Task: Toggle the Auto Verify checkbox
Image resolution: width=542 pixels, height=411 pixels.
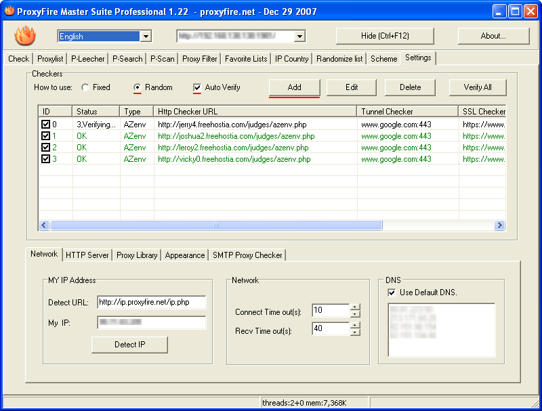Action: 197,87
